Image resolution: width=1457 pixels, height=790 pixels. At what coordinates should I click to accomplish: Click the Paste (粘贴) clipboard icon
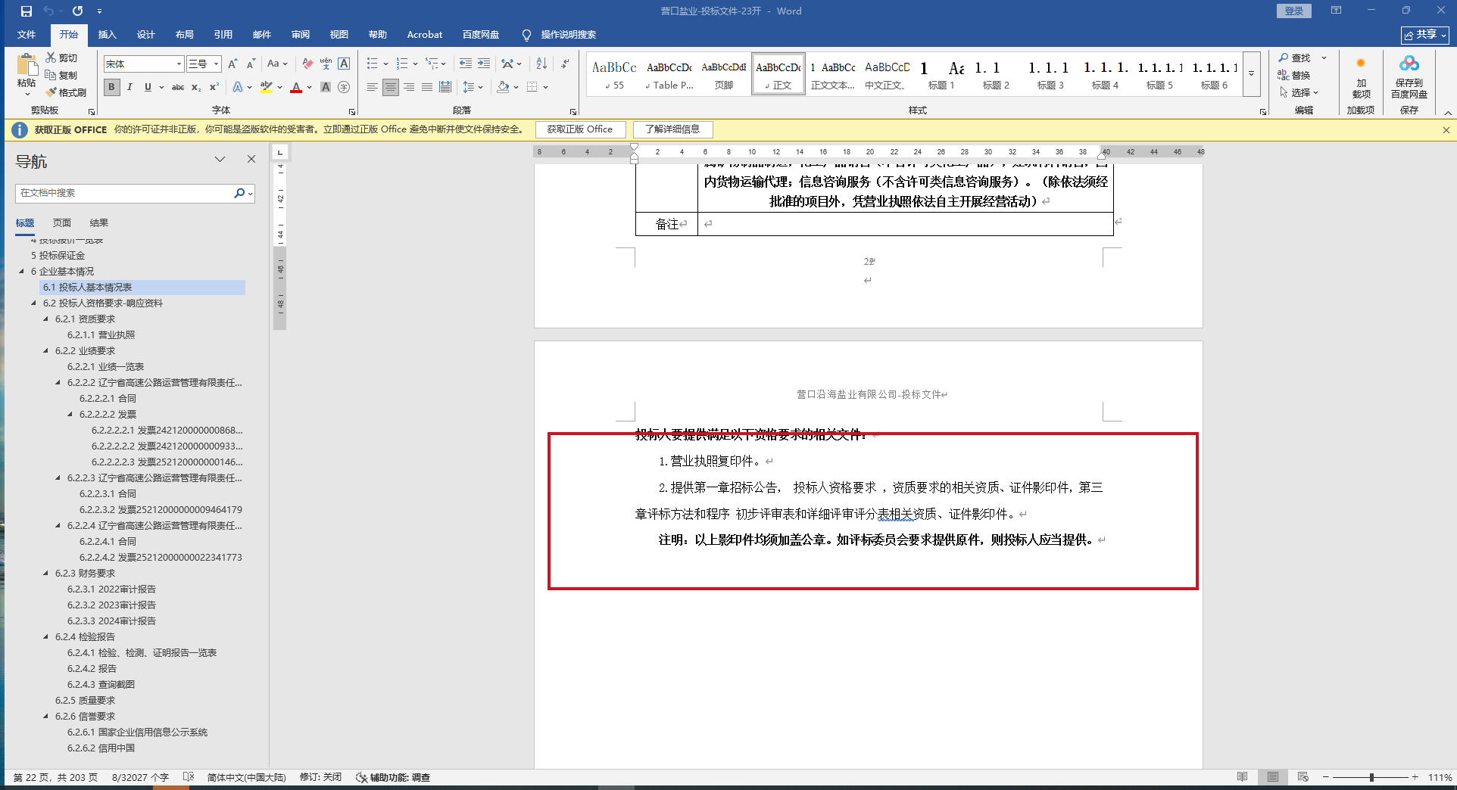pyautogui.click(x=27, y=66)
